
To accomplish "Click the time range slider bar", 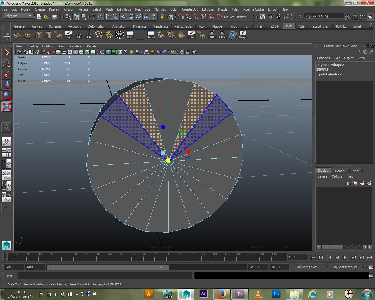I will (108, 267).
